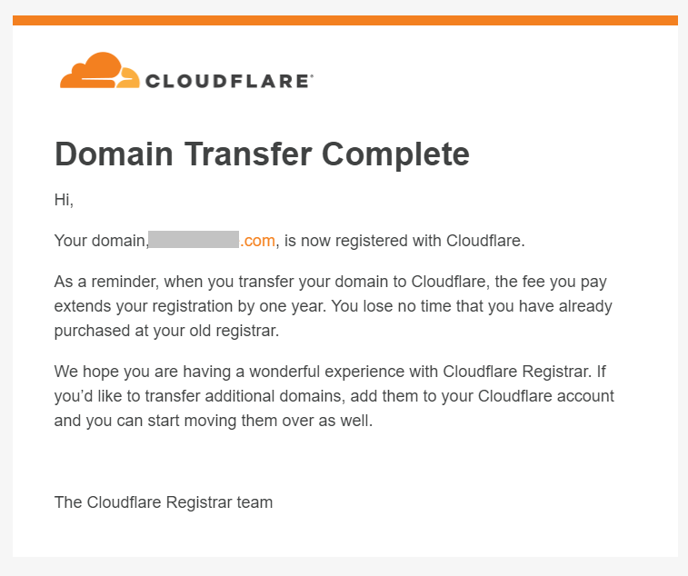Click 'is now registered with Cloudflare.' text
688x576 pixels.
click(404, 241)
